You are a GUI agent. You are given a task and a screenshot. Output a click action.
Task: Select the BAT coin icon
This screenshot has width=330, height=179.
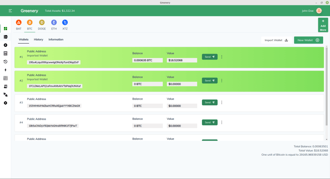tap(19, 22)
